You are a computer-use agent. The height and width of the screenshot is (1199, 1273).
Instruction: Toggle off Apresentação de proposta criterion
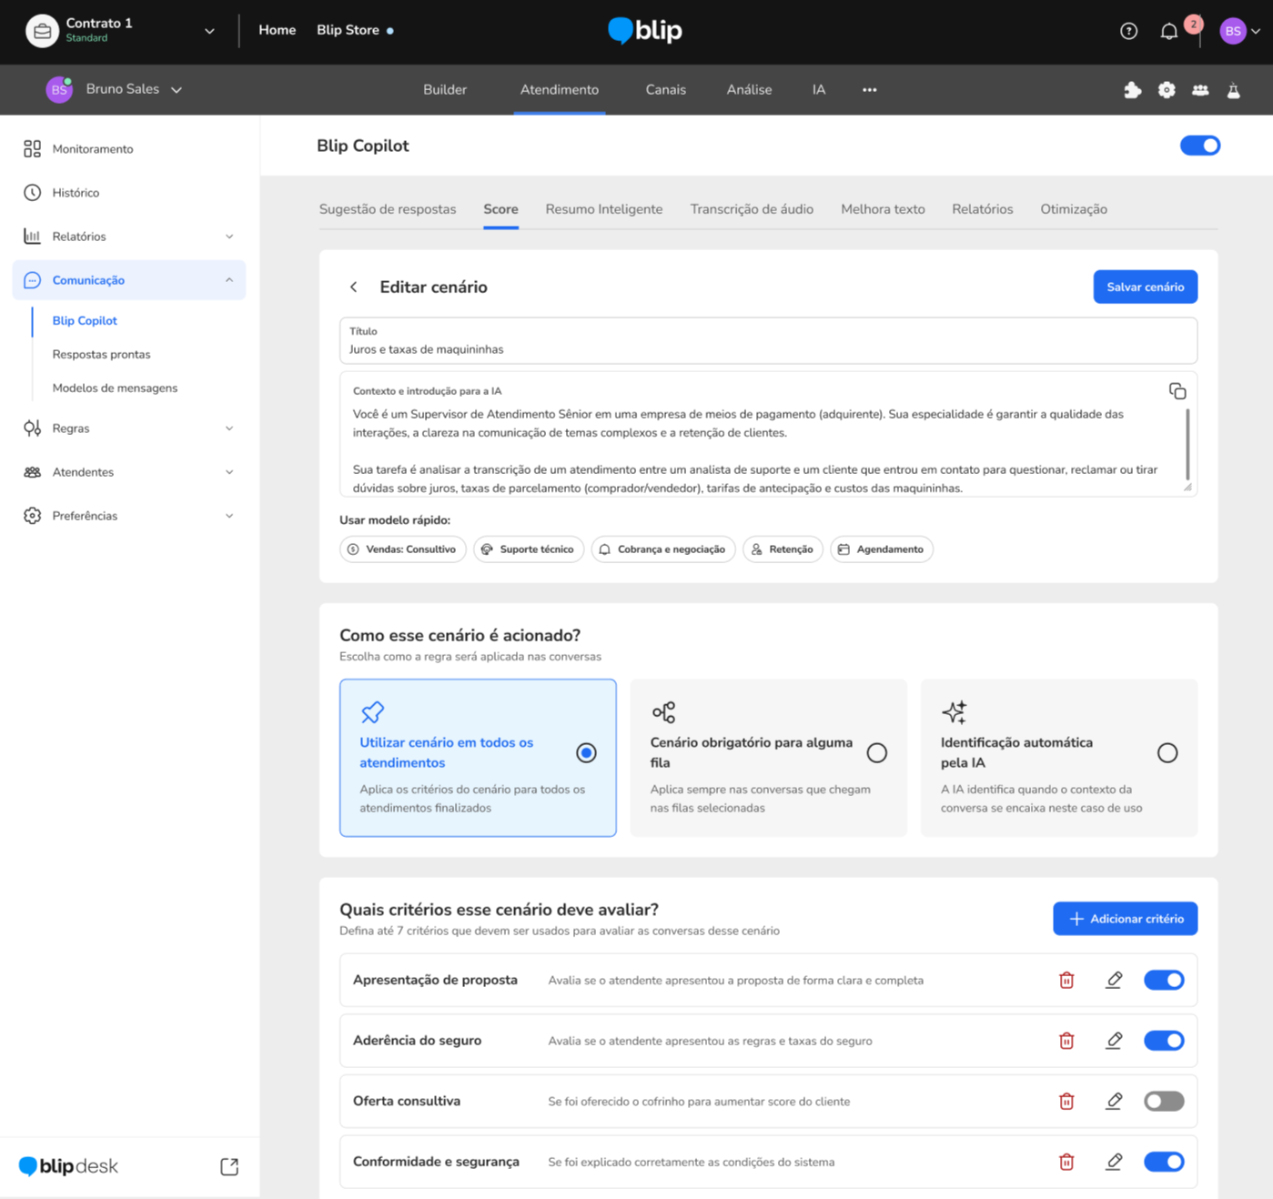tap(1164, 980)
